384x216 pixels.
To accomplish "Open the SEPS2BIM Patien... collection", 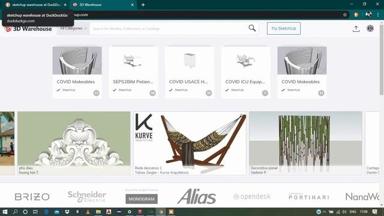I will pos(133,72).
